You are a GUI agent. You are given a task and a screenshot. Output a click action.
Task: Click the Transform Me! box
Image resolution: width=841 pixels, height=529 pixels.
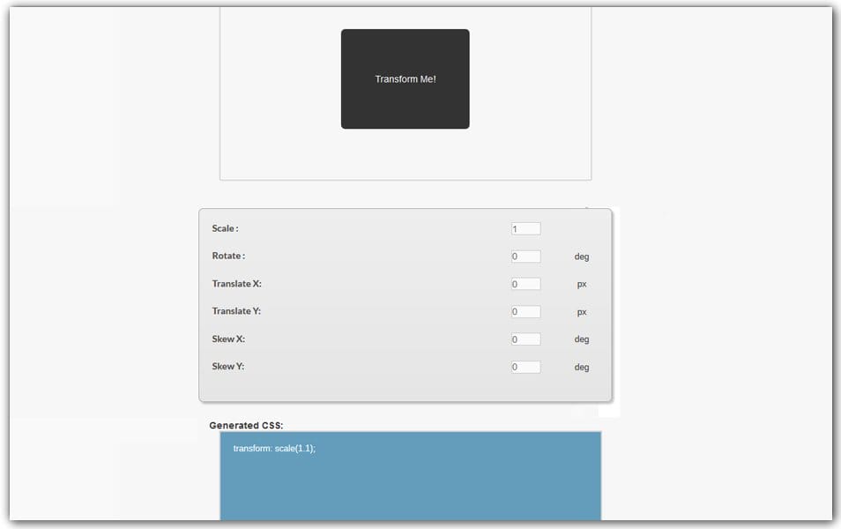click(x=405, y=78)
